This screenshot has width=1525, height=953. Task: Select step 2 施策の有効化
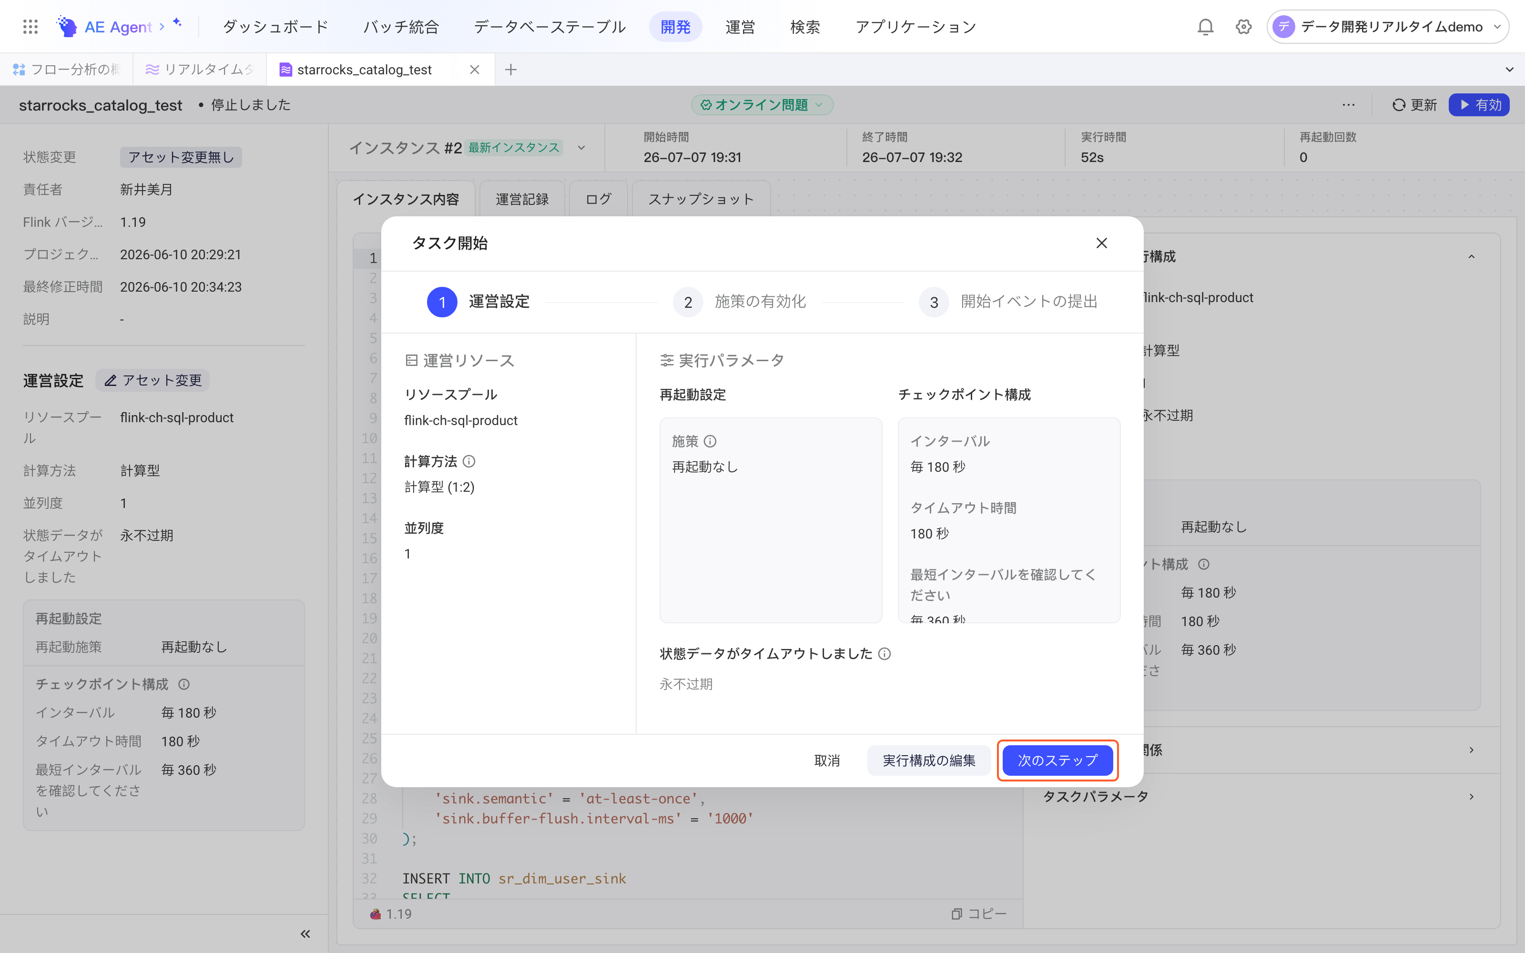coord(740,302)
